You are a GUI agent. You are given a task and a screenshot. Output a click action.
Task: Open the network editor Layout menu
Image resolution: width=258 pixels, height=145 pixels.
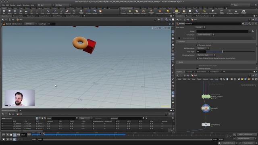coord(206,79)
